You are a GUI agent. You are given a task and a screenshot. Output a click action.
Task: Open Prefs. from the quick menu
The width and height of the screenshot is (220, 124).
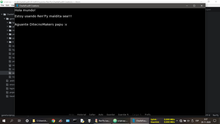click(148, 115)
